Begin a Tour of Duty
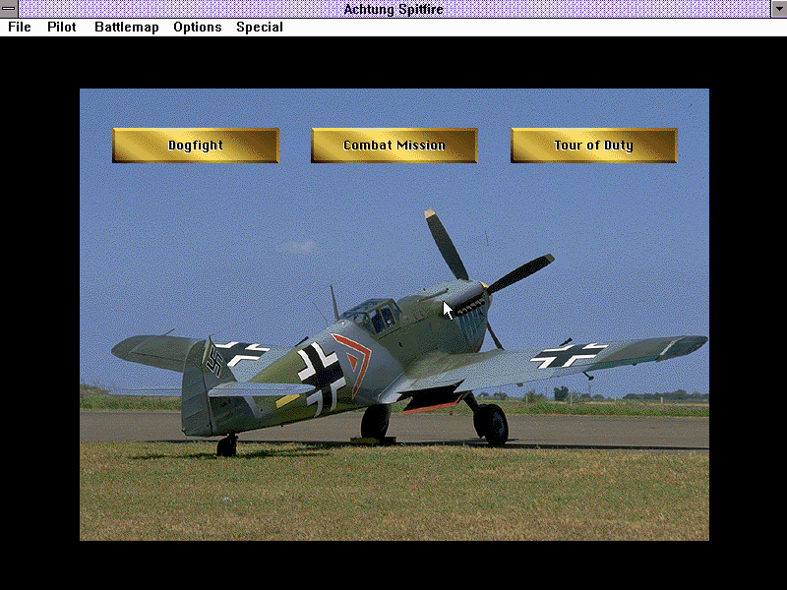This screenshot has width=787, height=590. (x=594, y=146)
